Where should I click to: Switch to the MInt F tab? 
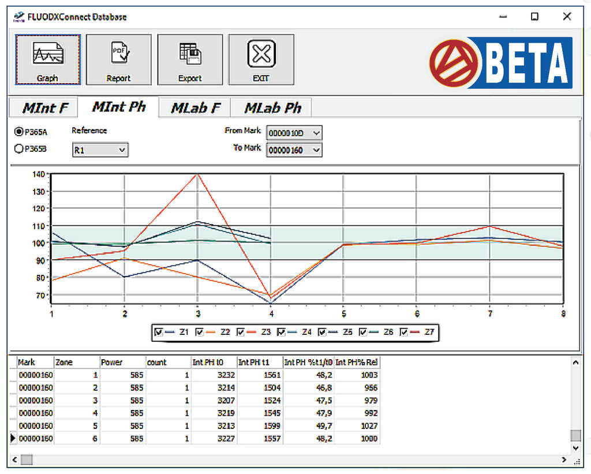[x=45, y=108]
